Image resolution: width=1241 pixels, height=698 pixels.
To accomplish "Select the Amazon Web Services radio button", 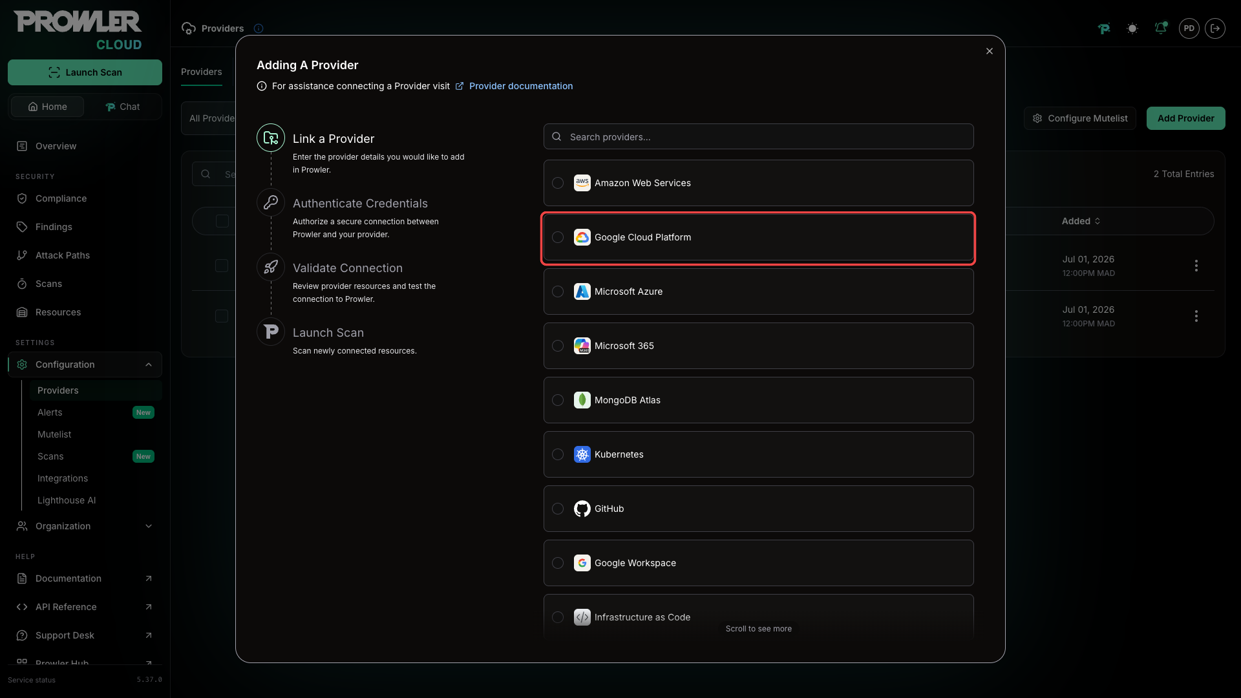I will pos(558,183).
